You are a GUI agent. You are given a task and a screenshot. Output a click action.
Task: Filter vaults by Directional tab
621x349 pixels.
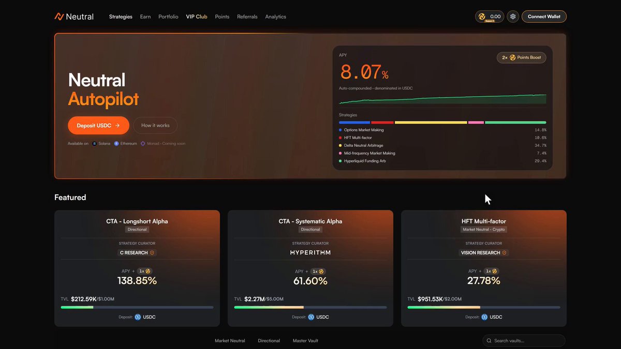point(269,341)
